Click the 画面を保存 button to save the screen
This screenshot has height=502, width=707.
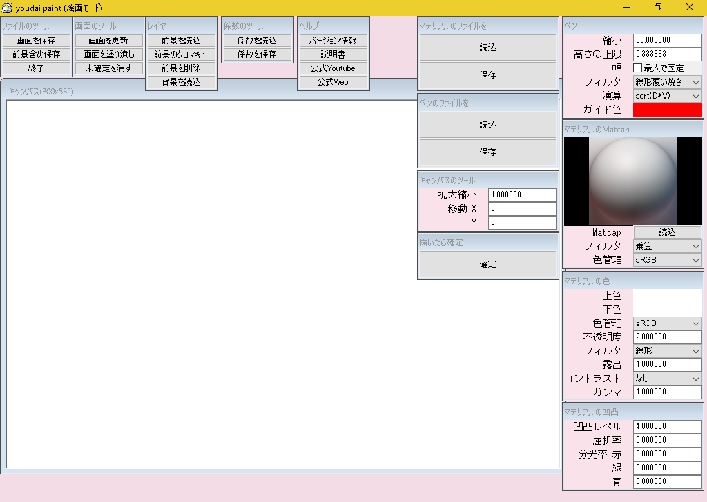pos(37,40)
